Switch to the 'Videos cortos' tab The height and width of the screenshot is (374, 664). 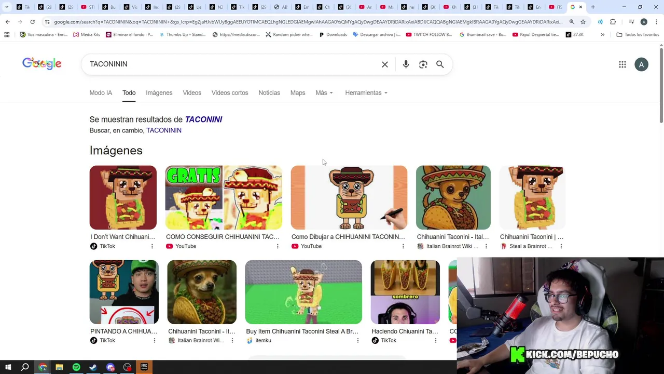(230, 92)
